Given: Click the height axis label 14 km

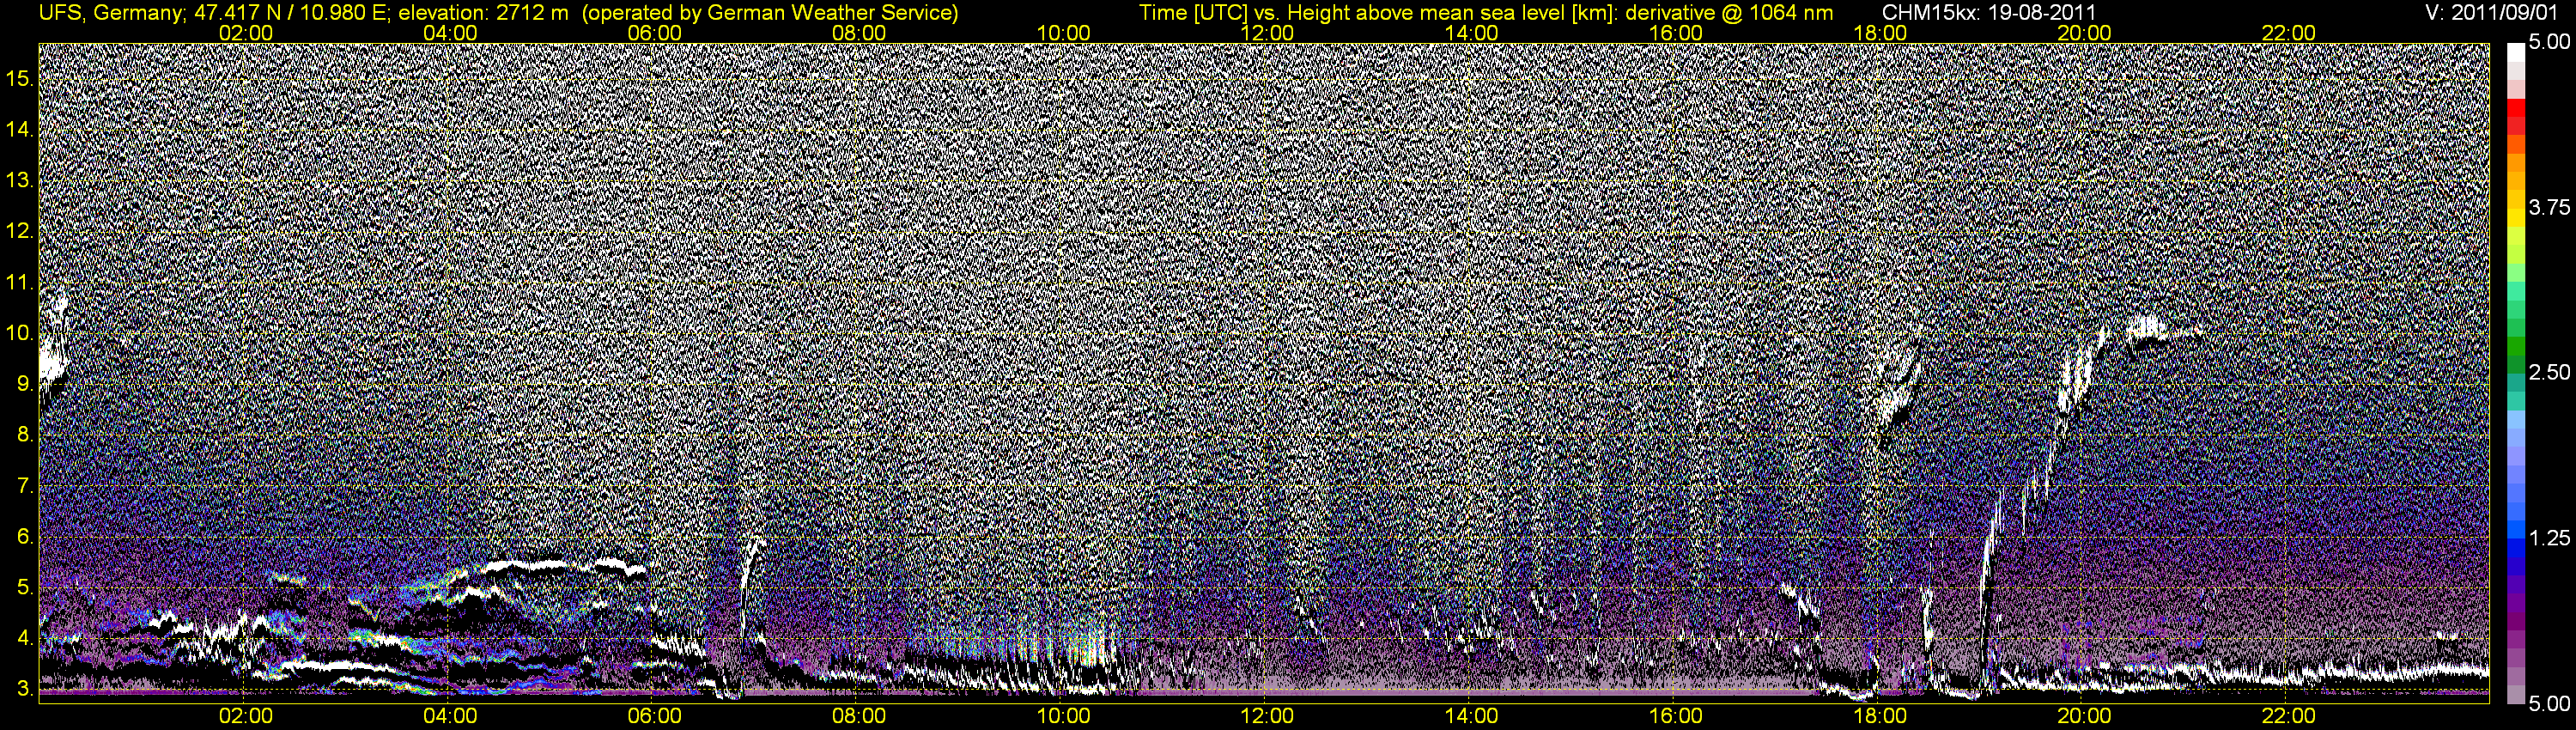Looking at the screenshot, I should [x=19, y=129].
